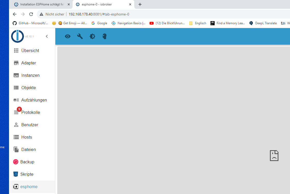Screen dimensions: 290x194
Task: Open a new browser tab
Action: pos(140,4)
